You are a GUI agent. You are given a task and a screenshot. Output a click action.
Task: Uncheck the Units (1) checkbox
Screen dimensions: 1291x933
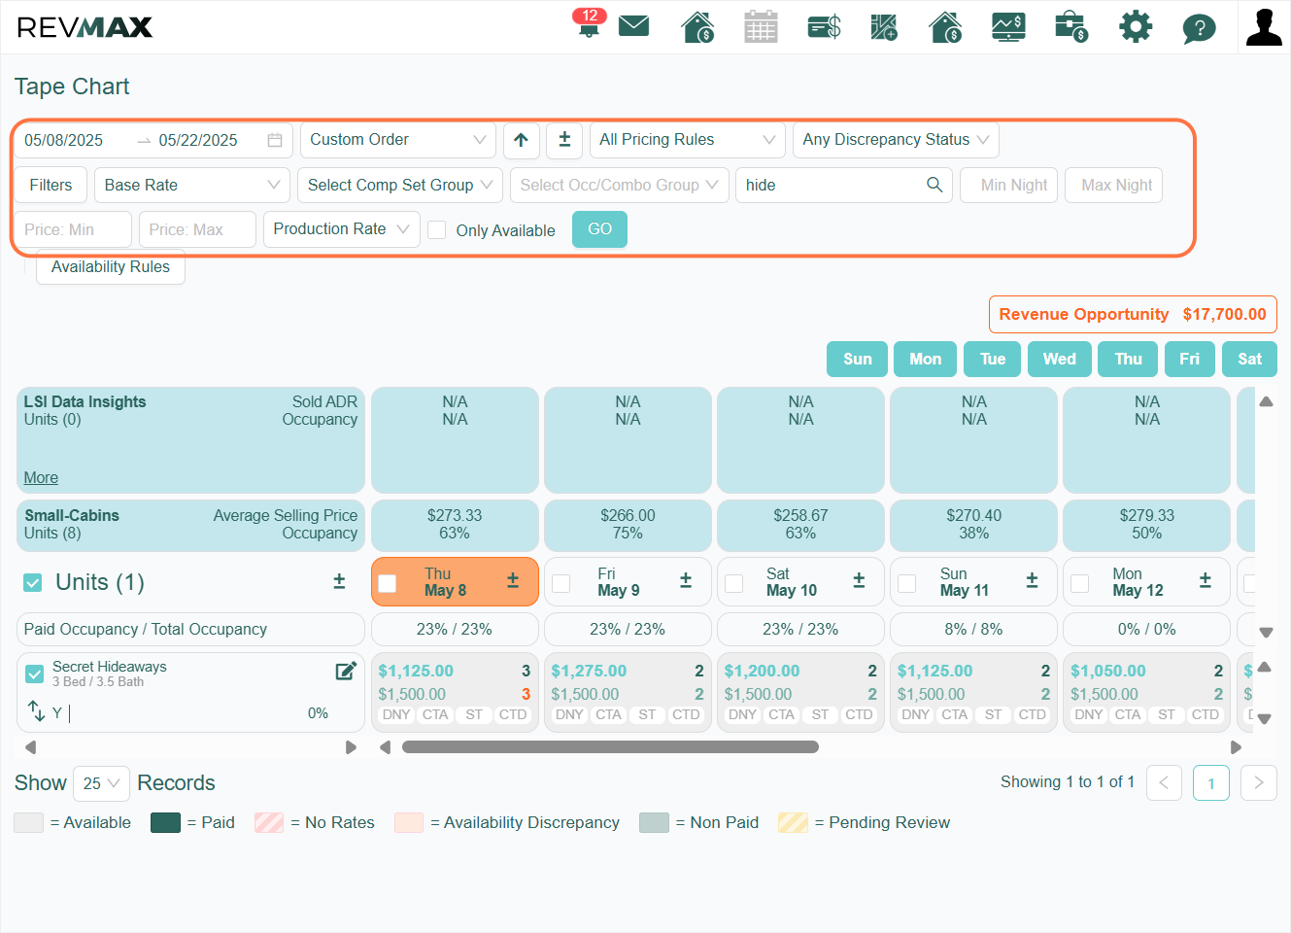pyautogui.click(x=33, y=582)
